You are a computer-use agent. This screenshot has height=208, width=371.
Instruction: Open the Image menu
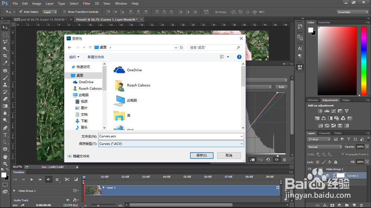click(36, 4)
